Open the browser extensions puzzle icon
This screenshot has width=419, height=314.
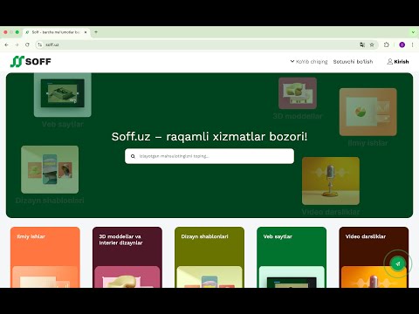(x=387, y=44)
